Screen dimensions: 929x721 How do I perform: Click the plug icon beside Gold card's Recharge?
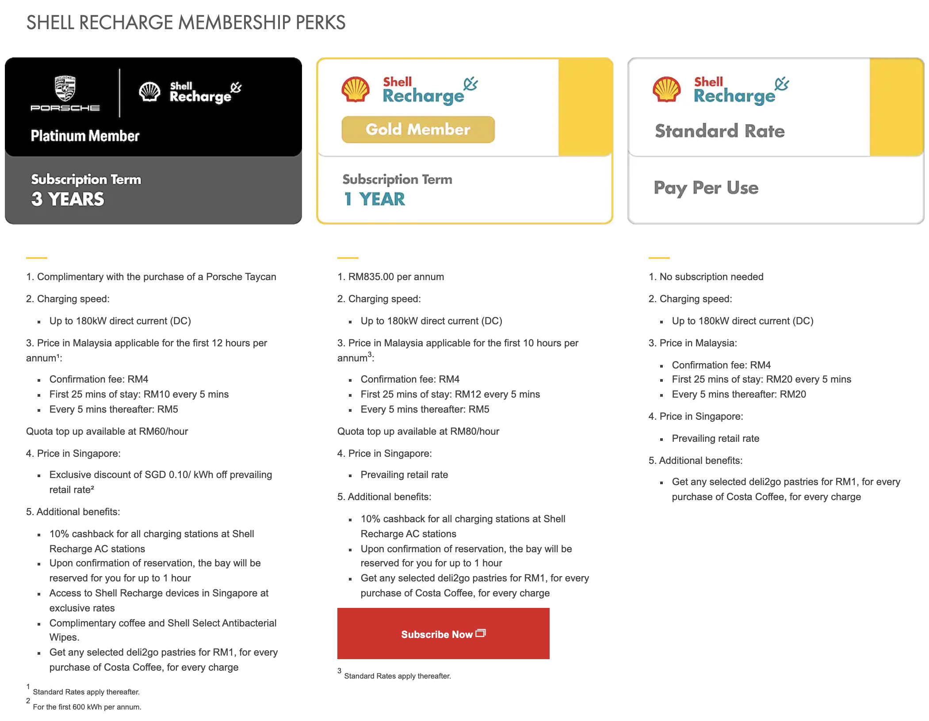[x=470, y=83]
